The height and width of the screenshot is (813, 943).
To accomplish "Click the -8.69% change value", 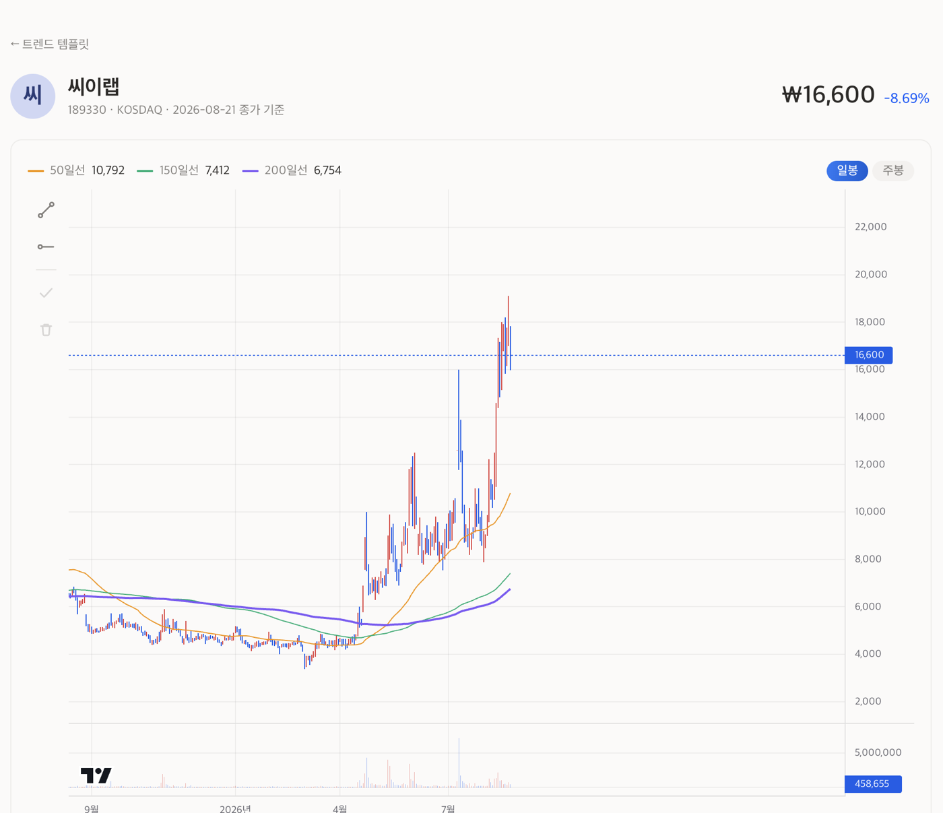I will (x=907, y=98).
